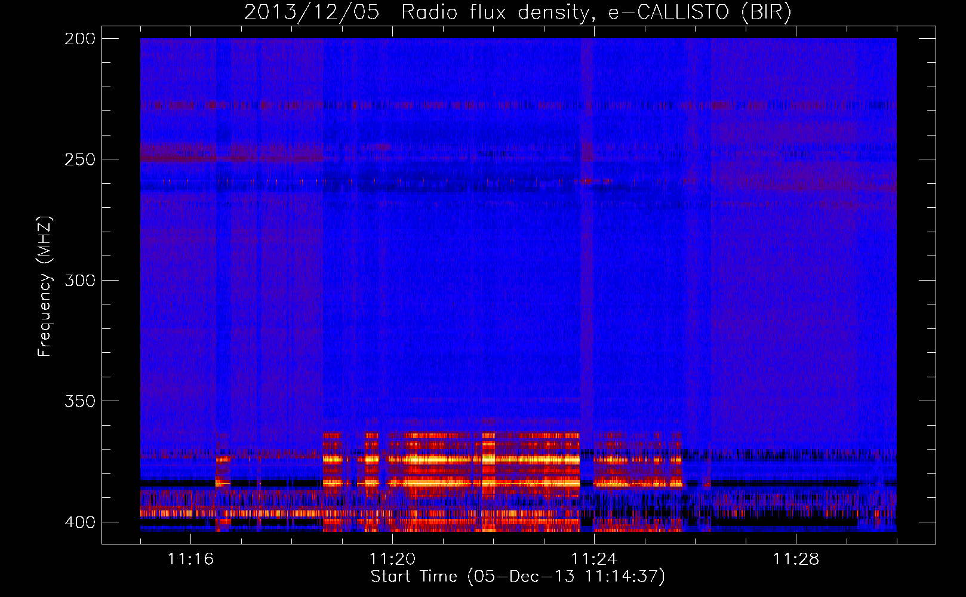Screen dimensions: 966x597
Task: Click the '11:24' time tick label
Action: (594, 559)
